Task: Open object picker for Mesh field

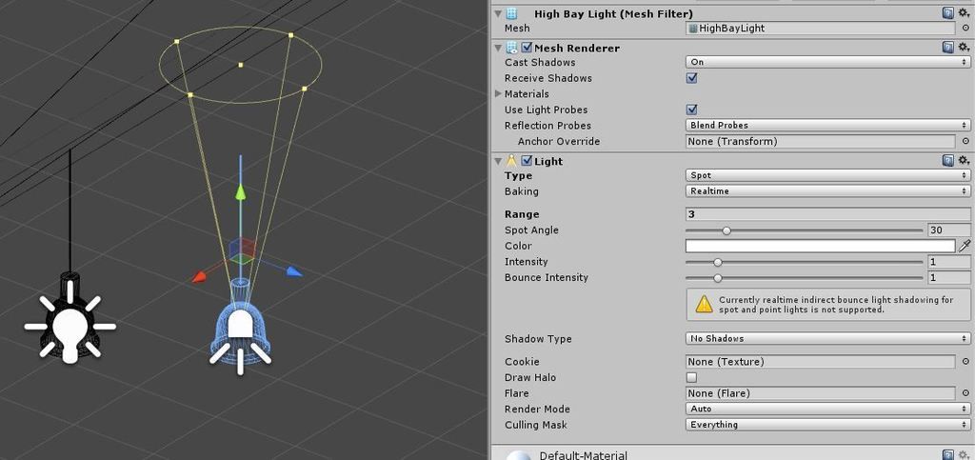Action: [965, 28]
